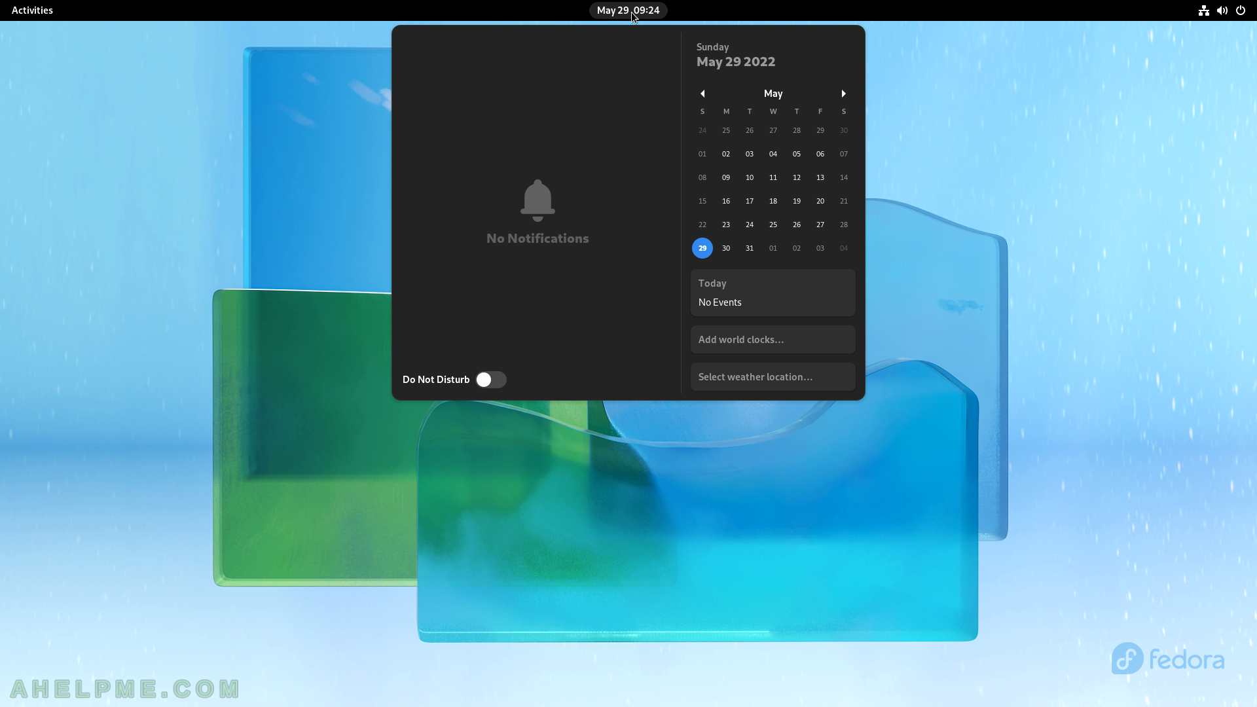Select day 22 in the calendar
The width and height of the screenshot is (1257, 707).
[x=702, y=225]
